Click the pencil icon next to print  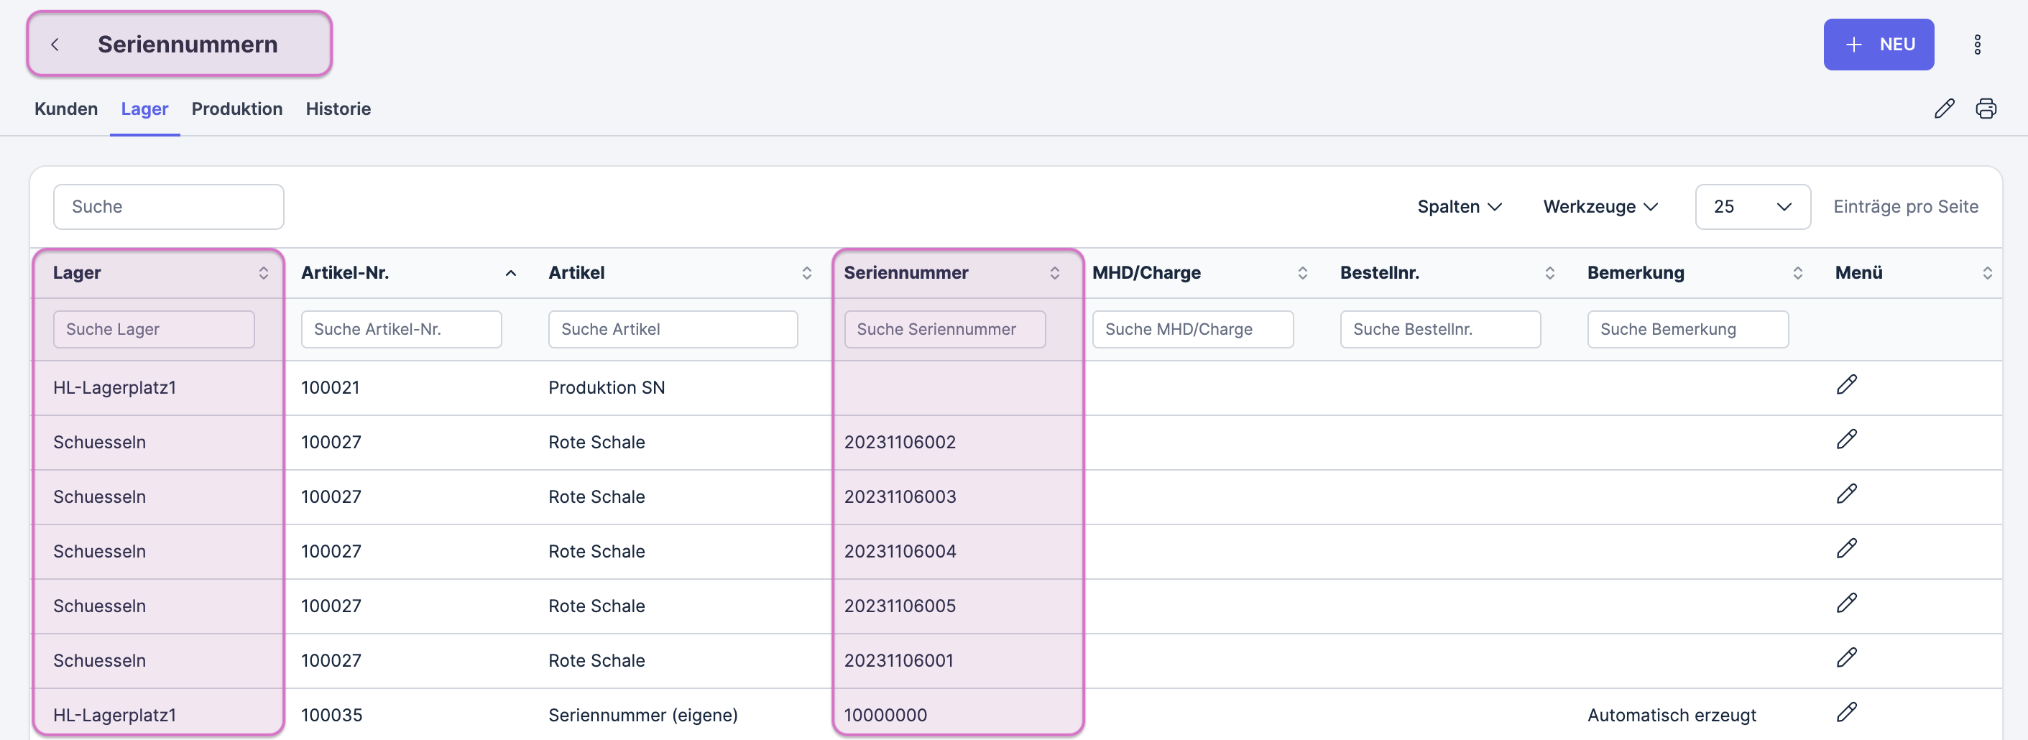click(x=1944, y=108)
